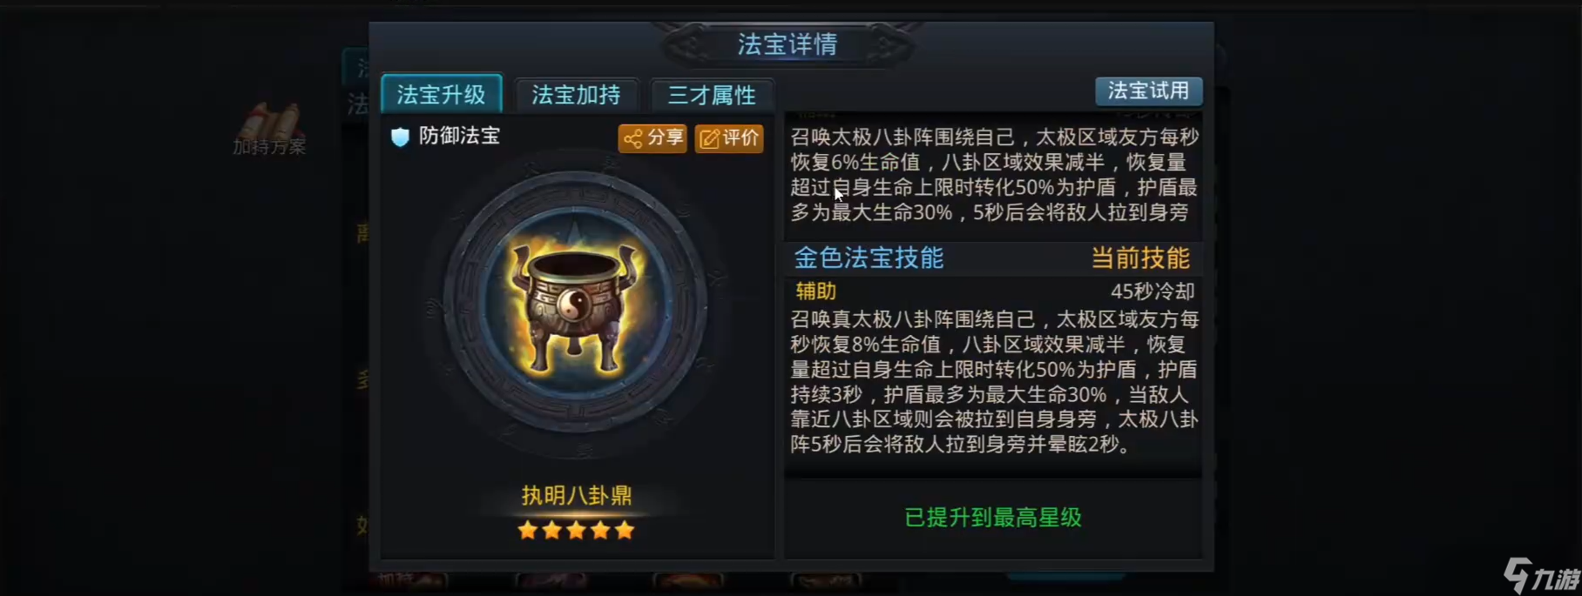Switch to the 法宝加持 tab
Screen dimensions: 1582x596
(x=576, y=95)
